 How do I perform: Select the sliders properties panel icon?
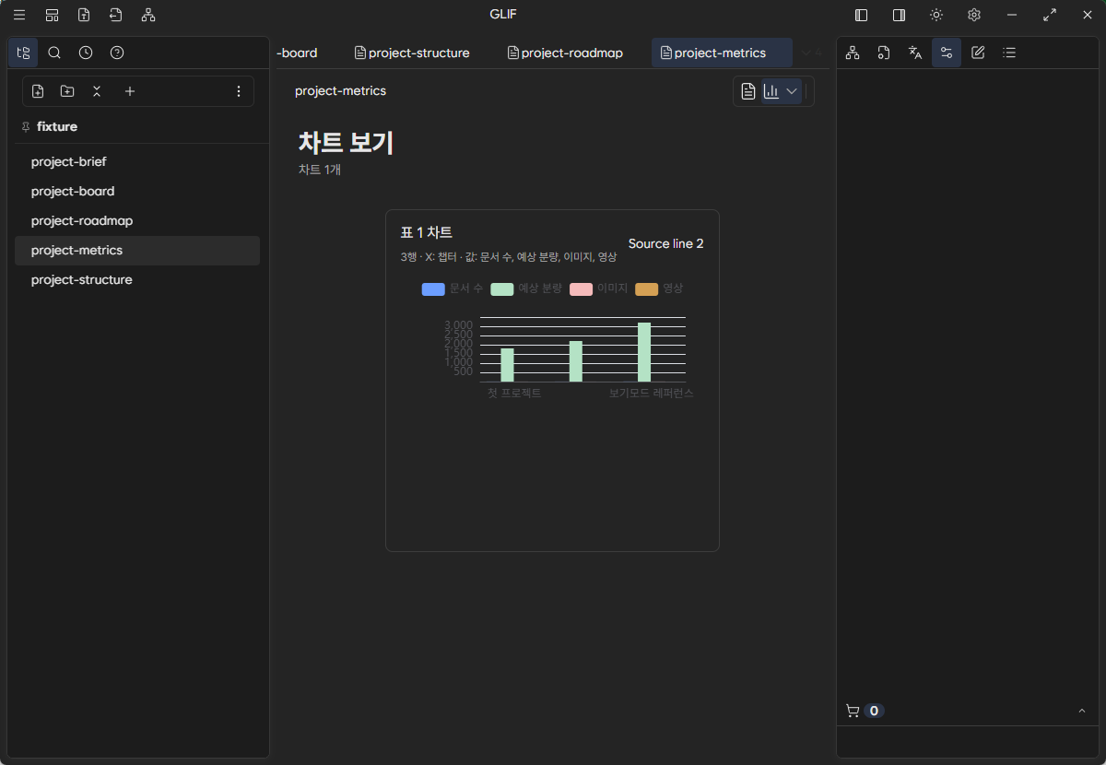(x=947, y=53)
